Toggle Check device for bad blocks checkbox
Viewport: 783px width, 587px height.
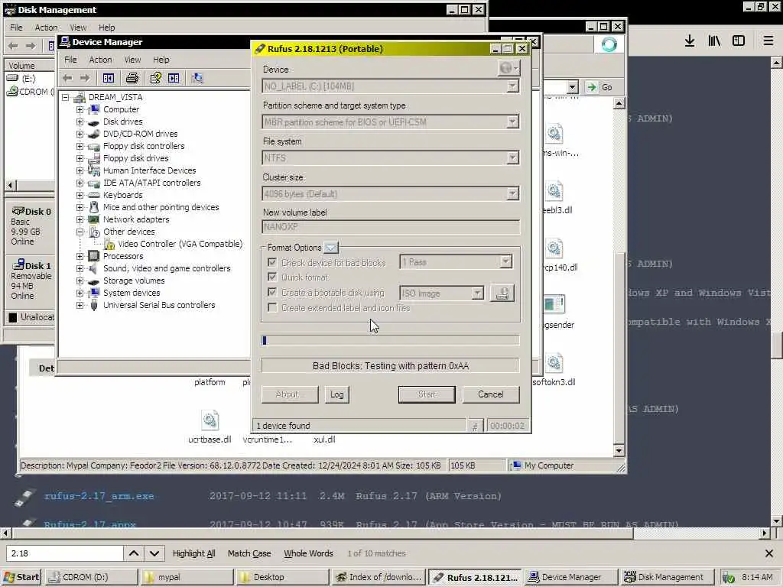pos(272,262)
